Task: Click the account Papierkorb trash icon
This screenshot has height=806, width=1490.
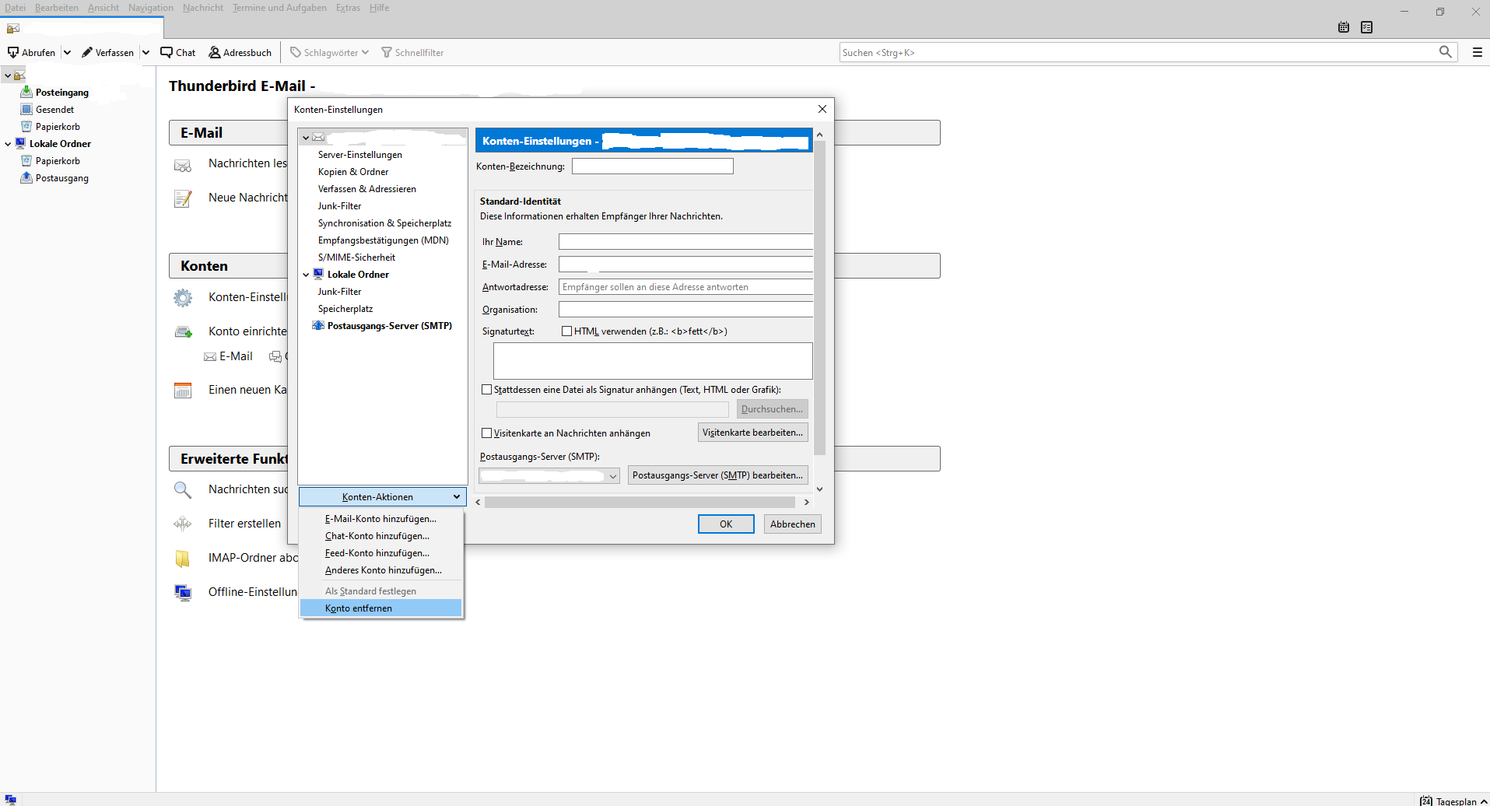Action: tap(26, 126)
